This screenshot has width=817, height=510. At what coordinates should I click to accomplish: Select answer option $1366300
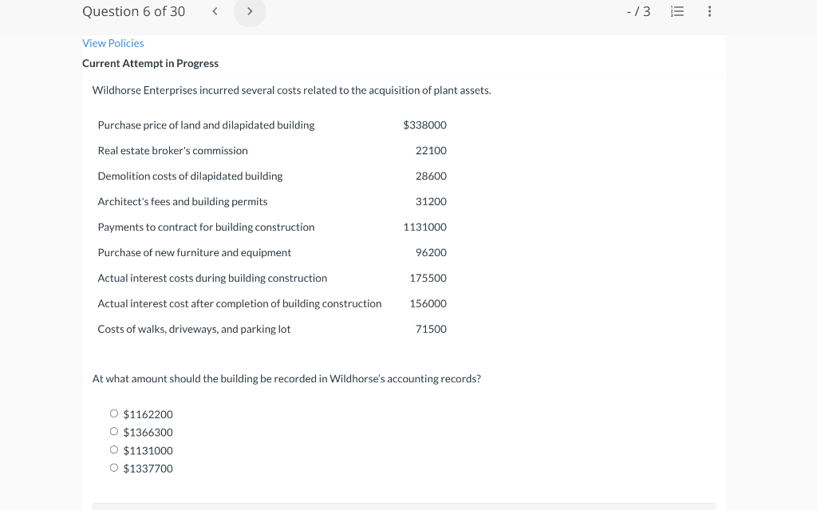point(114,431)
